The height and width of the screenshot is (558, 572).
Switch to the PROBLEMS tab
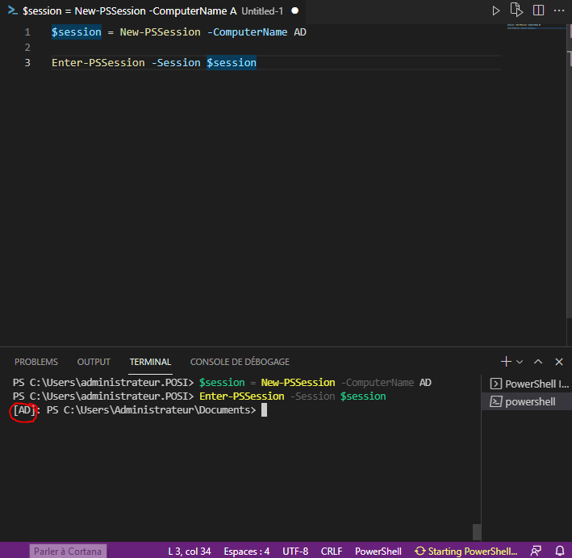click(36, 362)
